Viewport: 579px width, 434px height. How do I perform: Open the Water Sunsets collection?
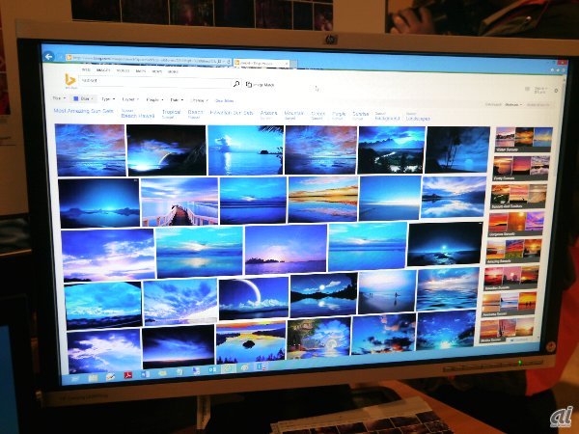[x=524, y=140]
